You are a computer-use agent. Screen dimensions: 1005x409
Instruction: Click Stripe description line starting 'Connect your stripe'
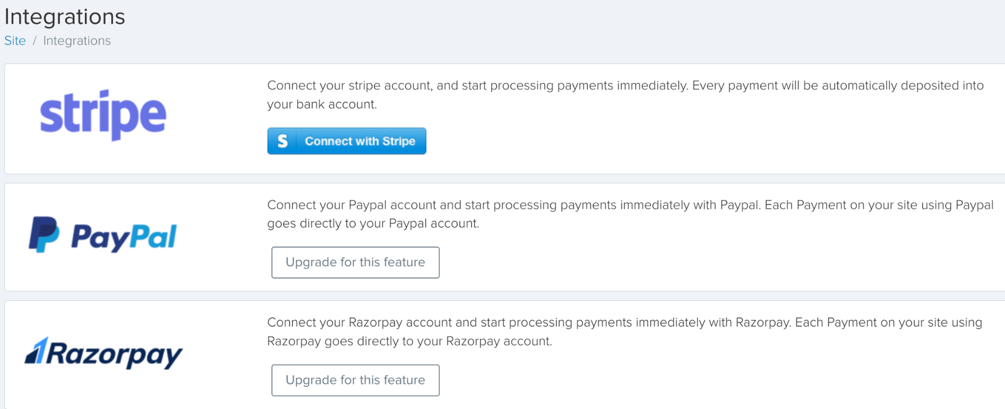626,85
